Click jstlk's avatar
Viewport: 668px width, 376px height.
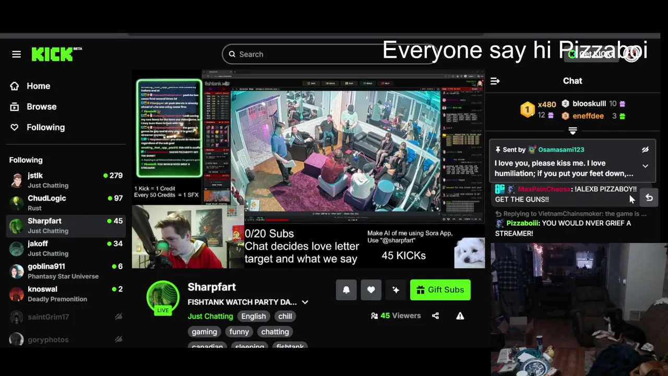point(17,180)
